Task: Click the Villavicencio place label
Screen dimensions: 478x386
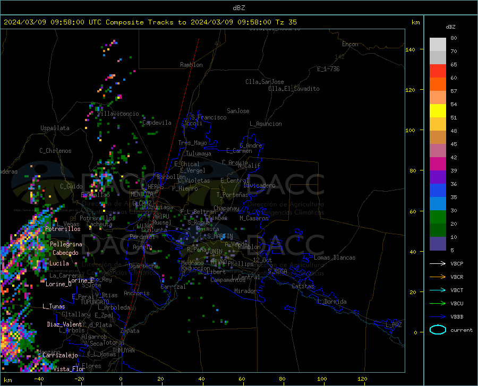Action: [x=118, y=114]
